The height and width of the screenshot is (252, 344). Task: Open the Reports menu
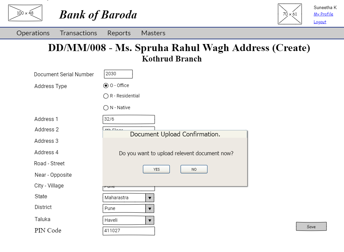click(x=119, y=33)
